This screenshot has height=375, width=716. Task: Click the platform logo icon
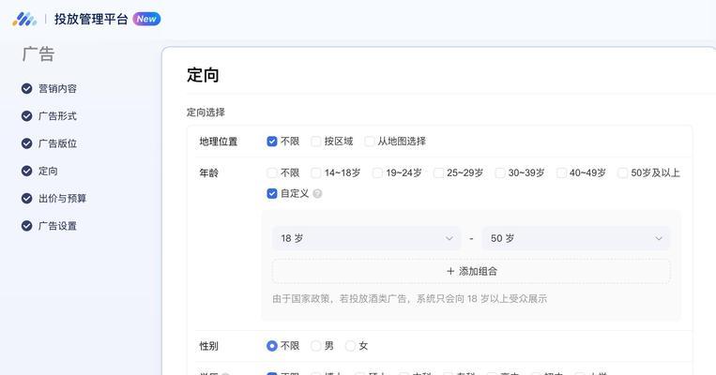coord(24,19)
